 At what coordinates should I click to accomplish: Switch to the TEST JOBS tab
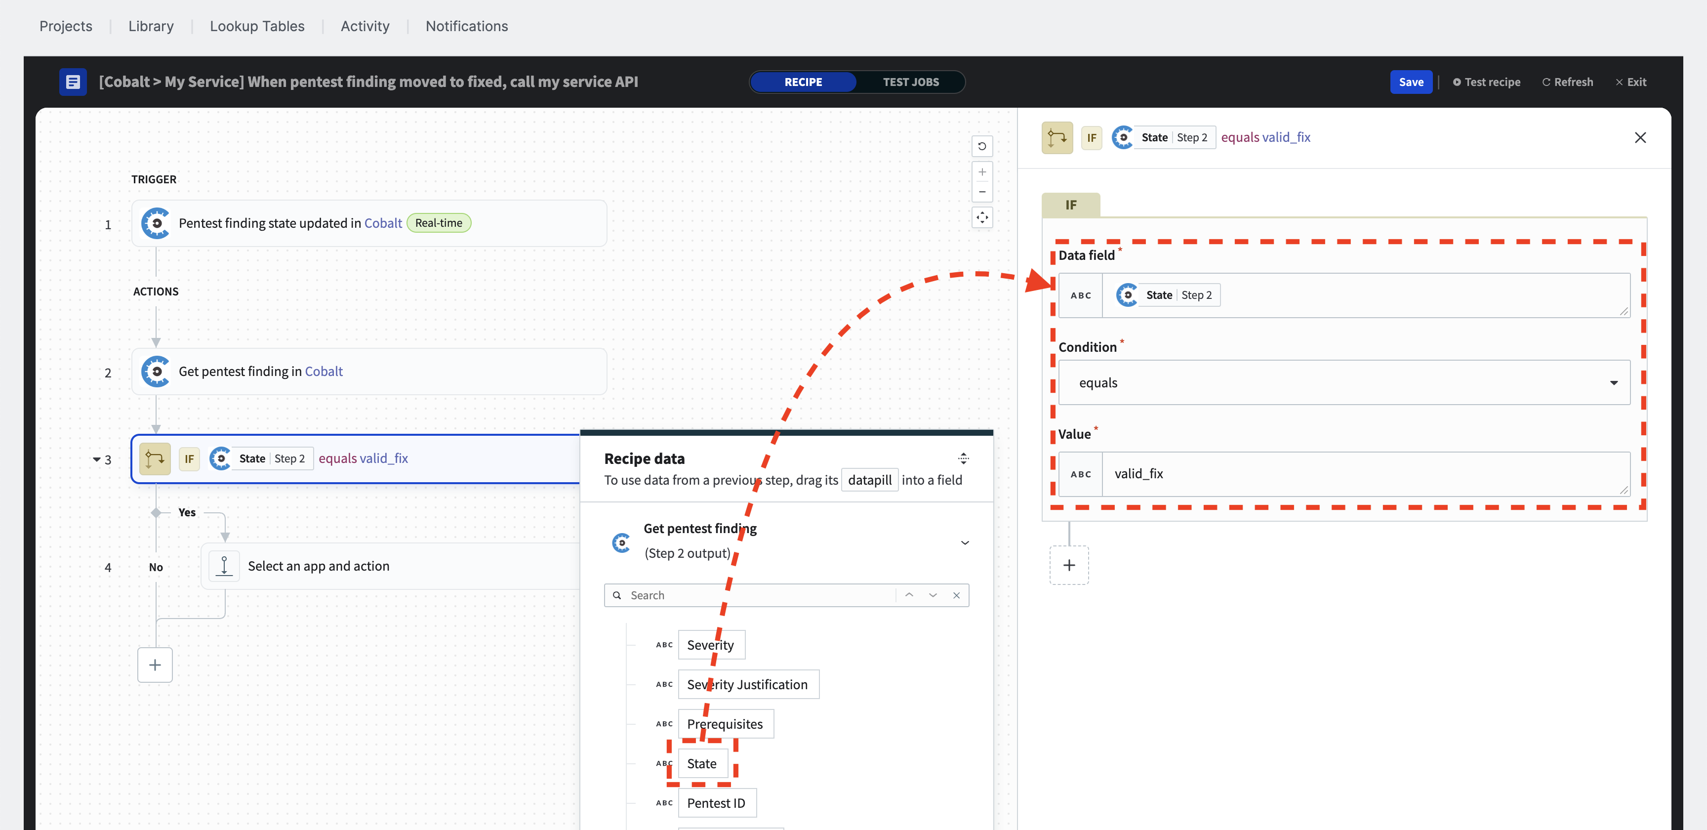click(913, 82)
